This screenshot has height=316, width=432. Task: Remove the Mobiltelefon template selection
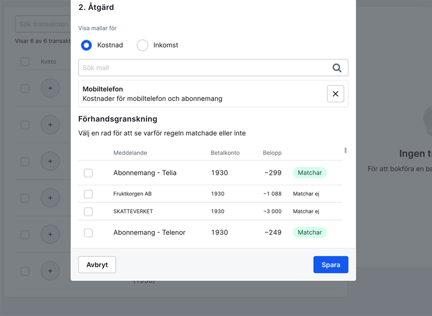pyautogui.click(x=335, y=93)
